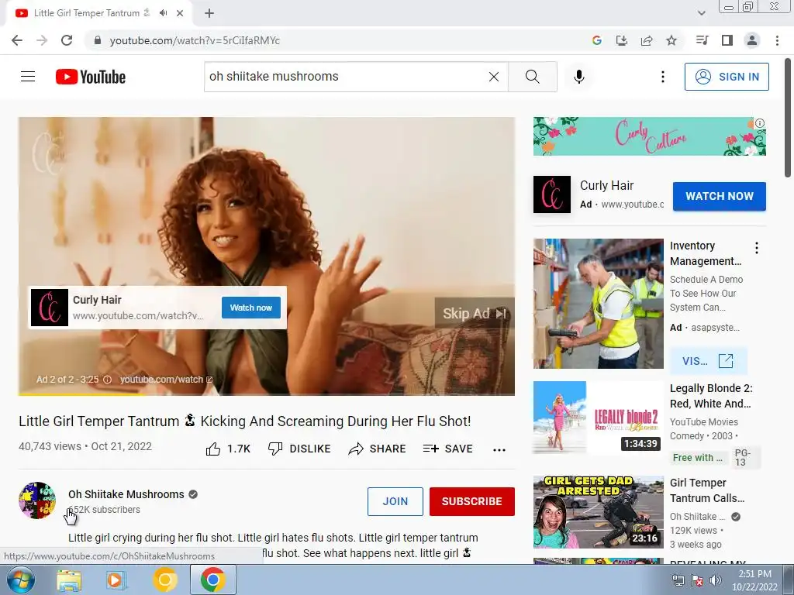Open media controls icon in Chrome
794x595 pixels.
pyautogui.click(x=702, y=40)
